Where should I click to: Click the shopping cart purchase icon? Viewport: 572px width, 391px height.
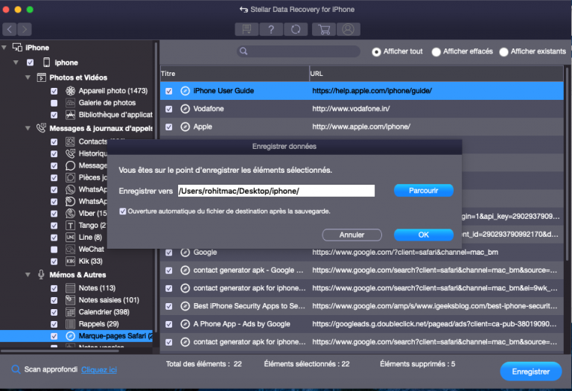[324, 29]
